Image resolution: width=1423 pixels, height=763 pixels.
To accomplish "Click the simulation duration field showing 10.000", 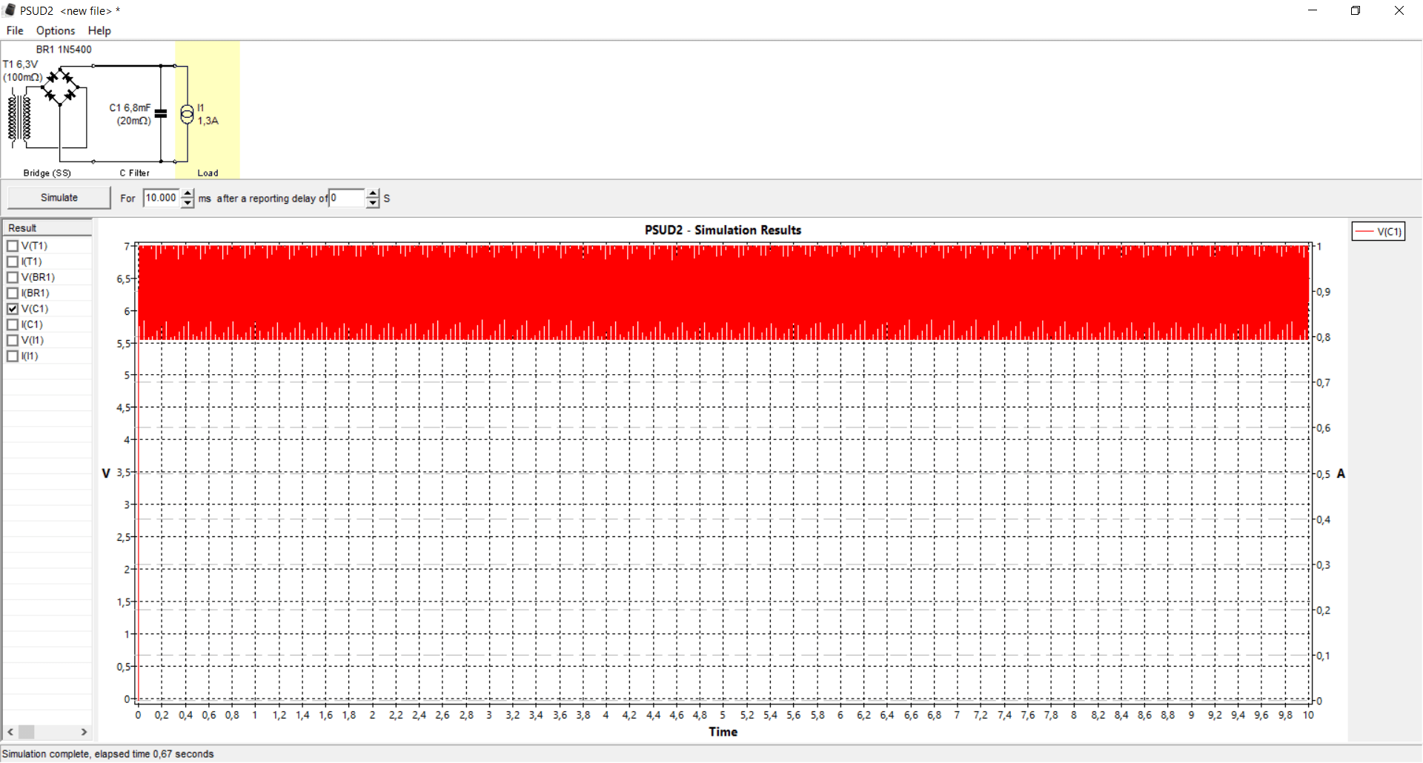I will (162, 198).
